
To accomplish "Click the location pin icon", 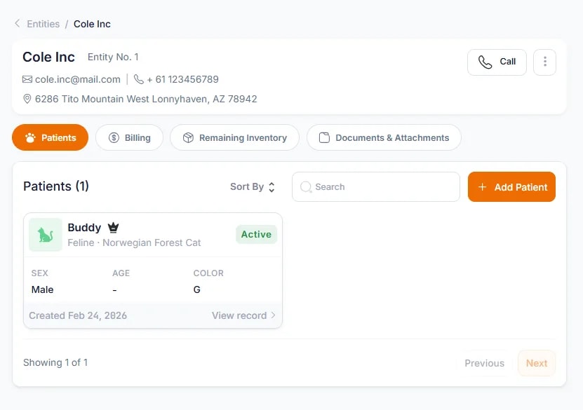I will 27,99.
